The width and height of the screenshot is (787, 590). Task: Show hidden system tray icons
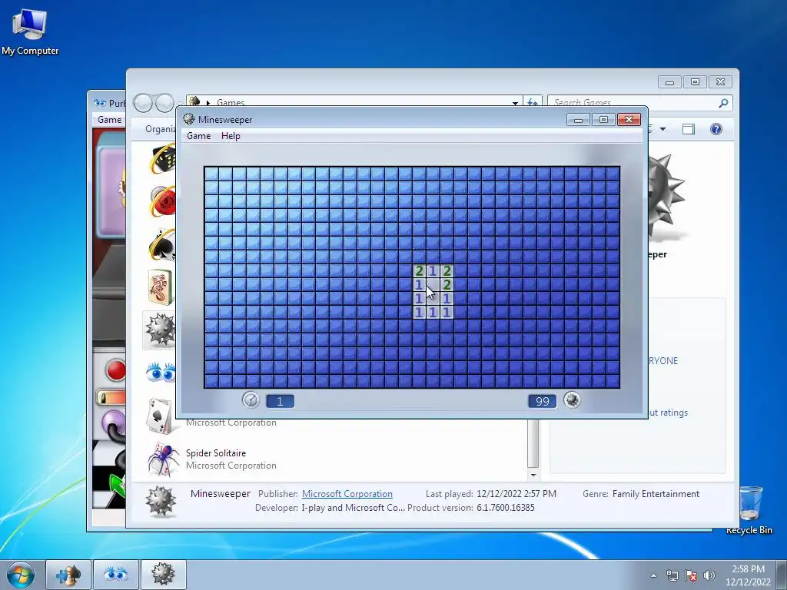point(653,575)
